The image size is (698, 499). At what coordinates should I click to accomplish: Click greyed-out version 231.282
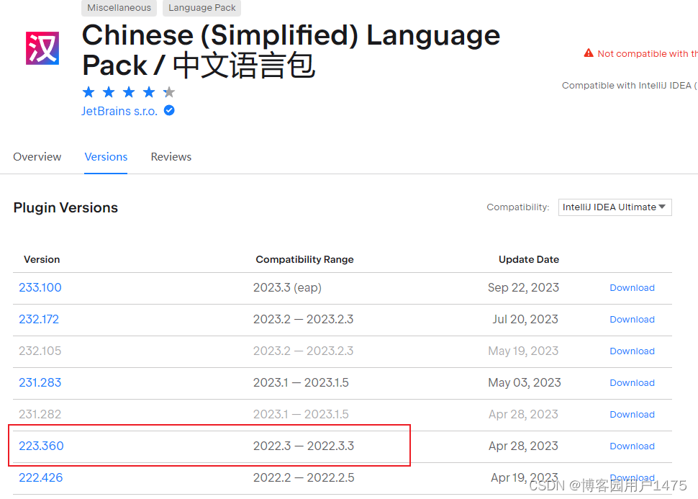click(x=40, y=414)
